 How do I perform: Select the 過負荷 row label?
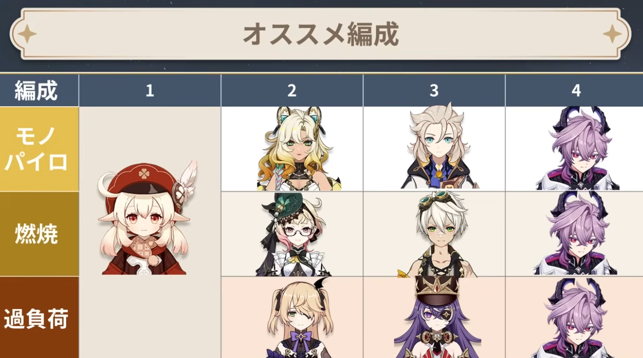[39, 317]
